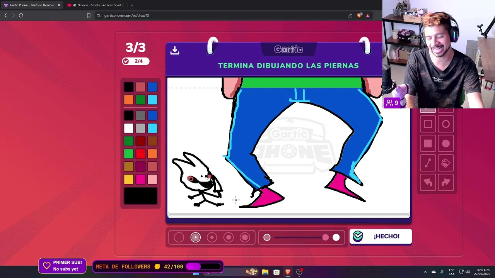Pick the yellow color swatch
The height and width of the screenshot is (278, 495).
point(129,179)
